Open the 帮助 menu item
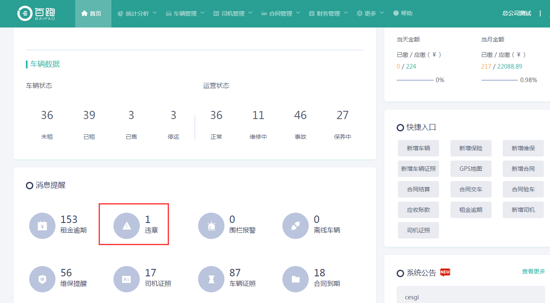This screenshot has height=303, width=550. tap(403, 14)
